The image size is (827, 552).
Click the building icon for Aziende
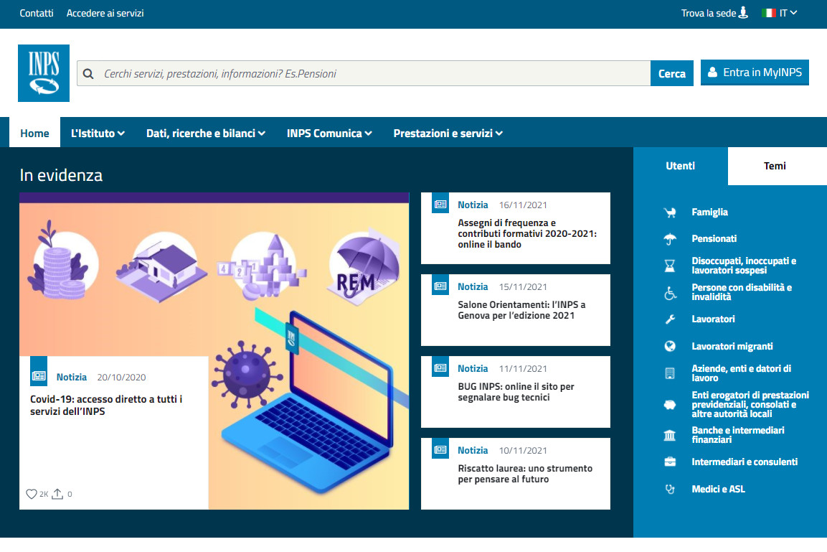click(670, 373)
